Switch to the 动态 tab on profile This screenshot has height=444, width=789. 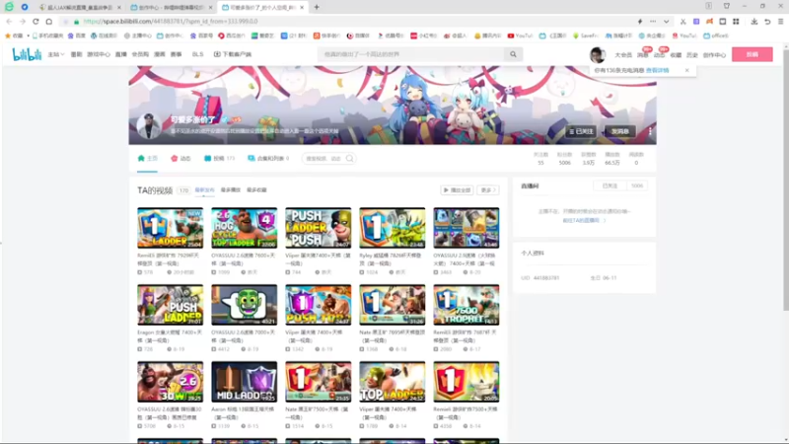tap(180, 159)
